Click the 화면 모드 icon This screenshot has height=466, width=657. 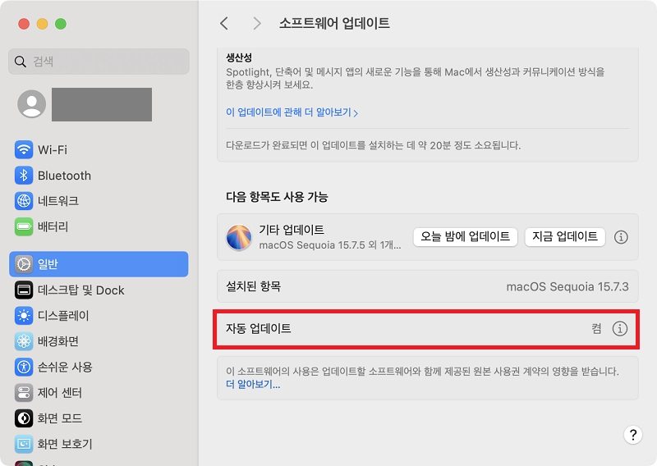[x=24, y=418]
